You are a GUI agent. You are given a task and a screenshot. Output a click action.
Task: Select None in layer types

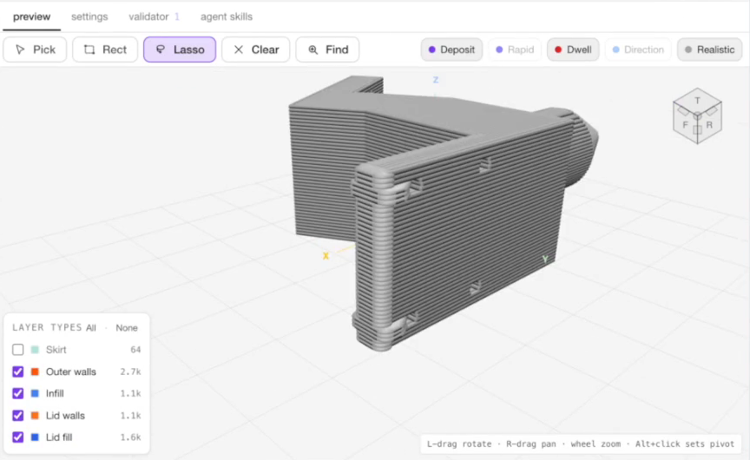click(x=127, y=328)
